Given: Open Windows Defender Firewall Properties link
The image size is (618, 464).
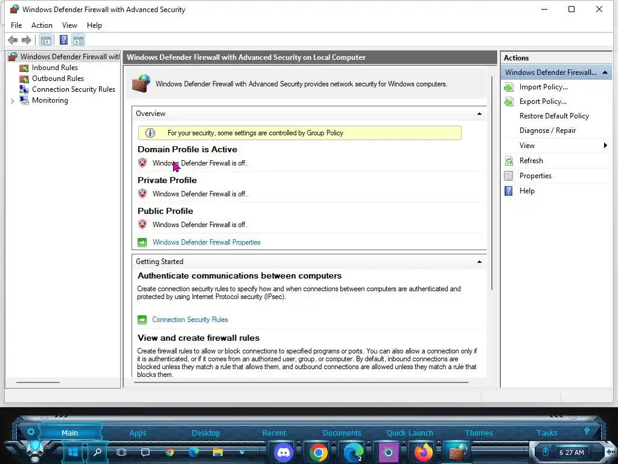Looking at the screenshot, I should (206, 242).
